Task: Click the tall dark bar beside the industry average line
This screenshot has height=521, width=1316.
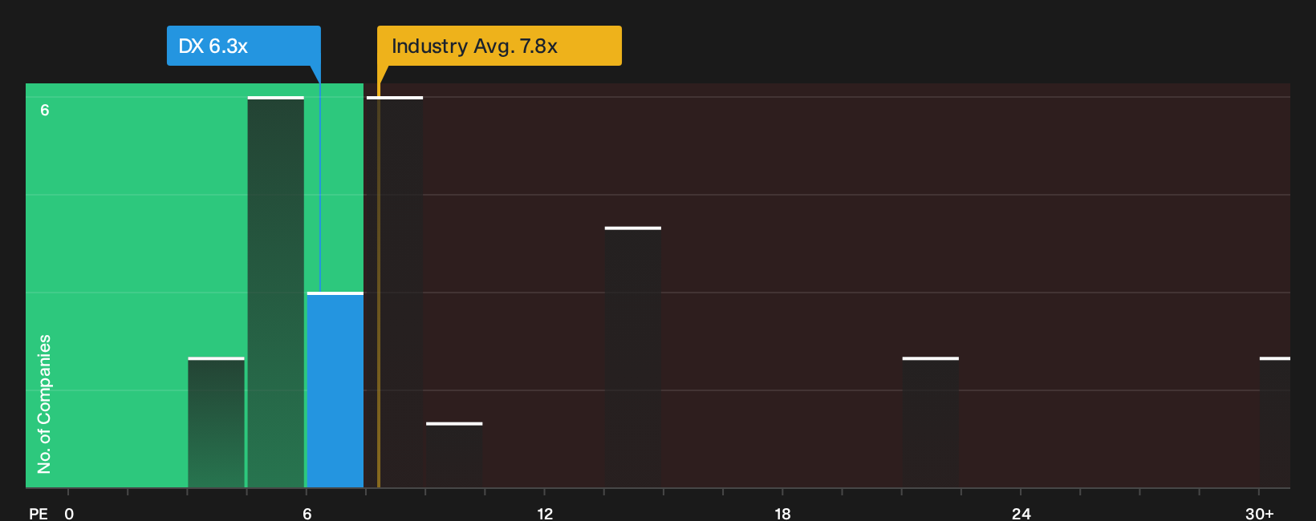Action: point(395,292)
